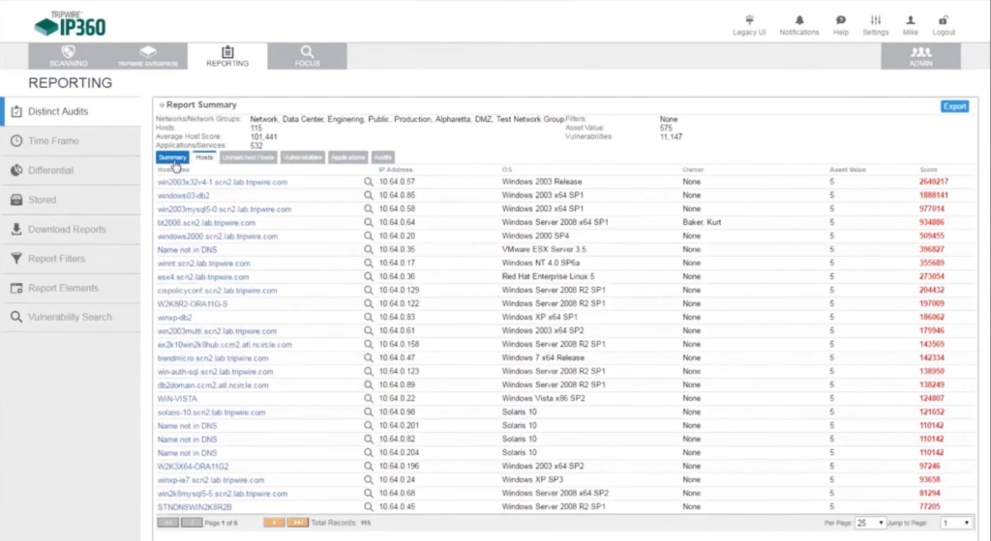Go to the next page of results
This screenshot has width=991, height=541.
(x=274, y=523)
